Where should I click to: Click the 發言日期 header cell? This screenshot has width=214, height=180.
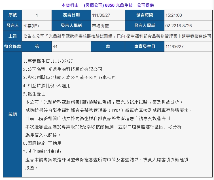tap(71, 15)
